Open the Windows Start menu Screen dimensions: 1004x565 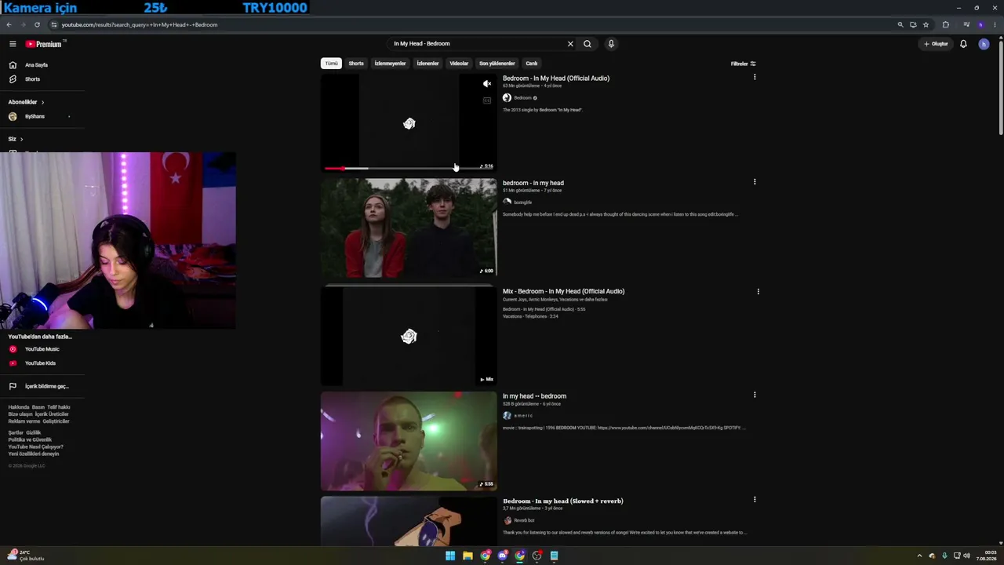pyautogui.click(x=450, y=556)
